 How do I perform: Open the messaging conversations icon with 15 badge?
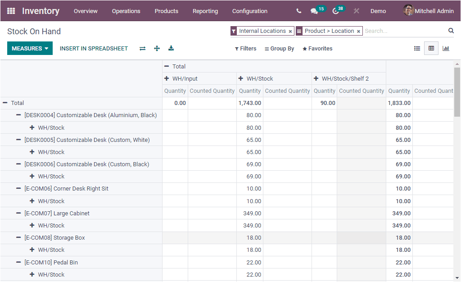(314, 11)
